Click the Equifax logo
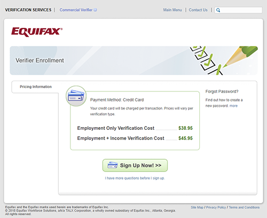 coord(37,32)
